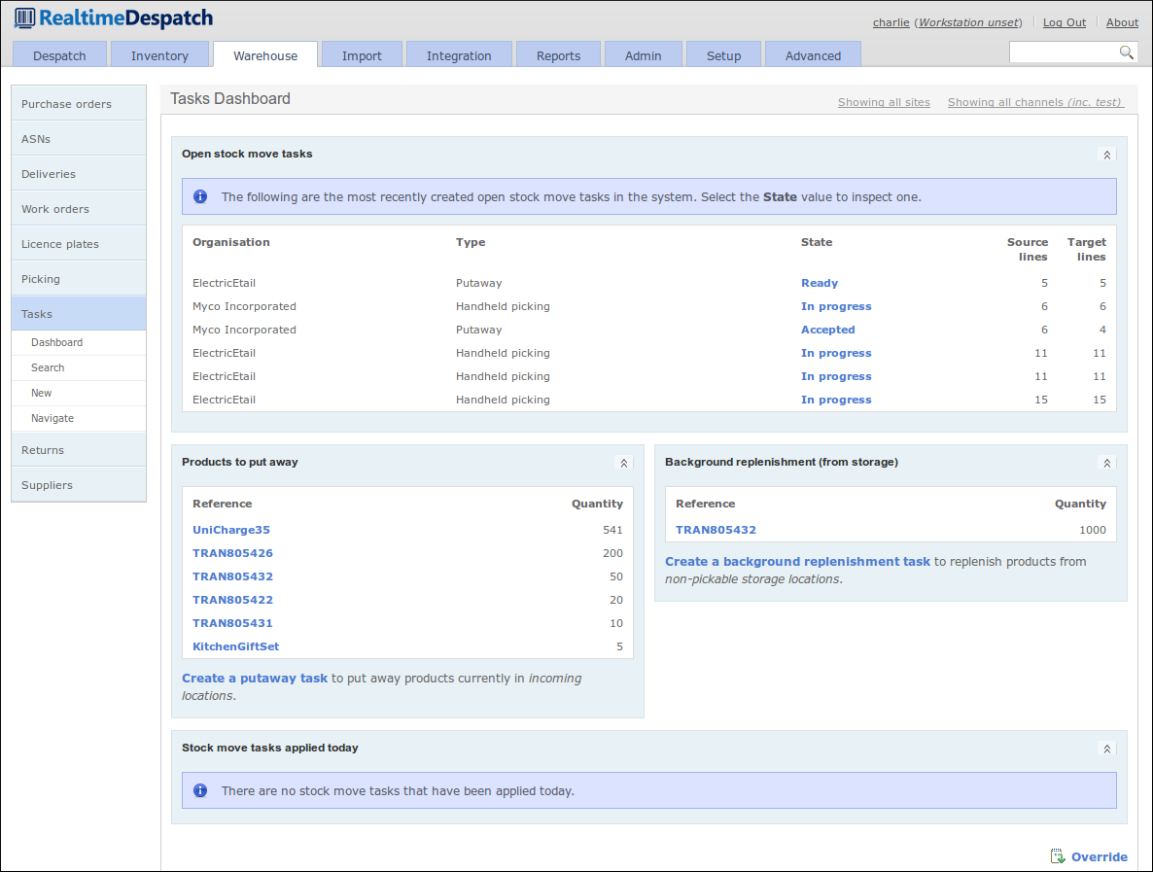Go to the Reports tab
Image resolution: width=1153 pixels, height=872 pixels.
coord(558,55)
